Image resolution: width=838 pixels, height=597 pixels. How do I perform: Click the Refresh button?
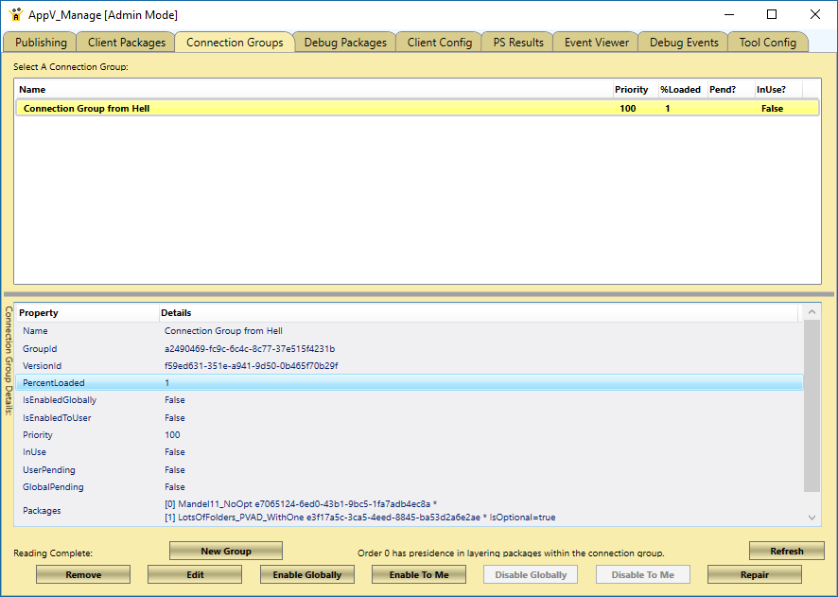tap(787, 551)
